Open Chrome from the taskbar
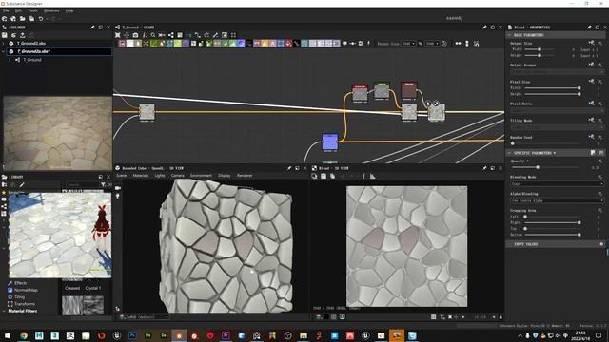 24,335
